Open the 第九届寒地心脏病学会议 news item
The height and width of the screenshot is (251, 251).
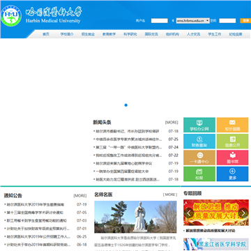point(124,163)
